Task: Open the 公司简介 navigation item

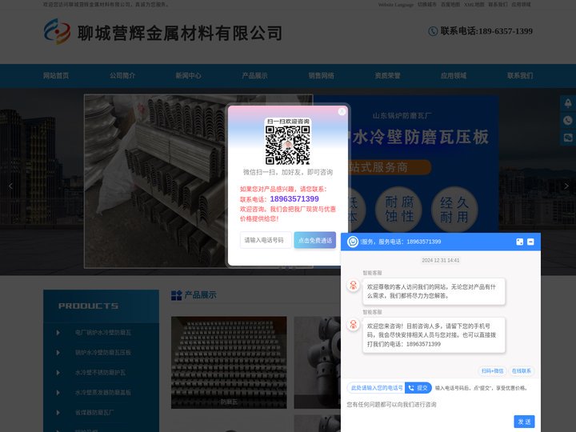Action: point(122,76)
